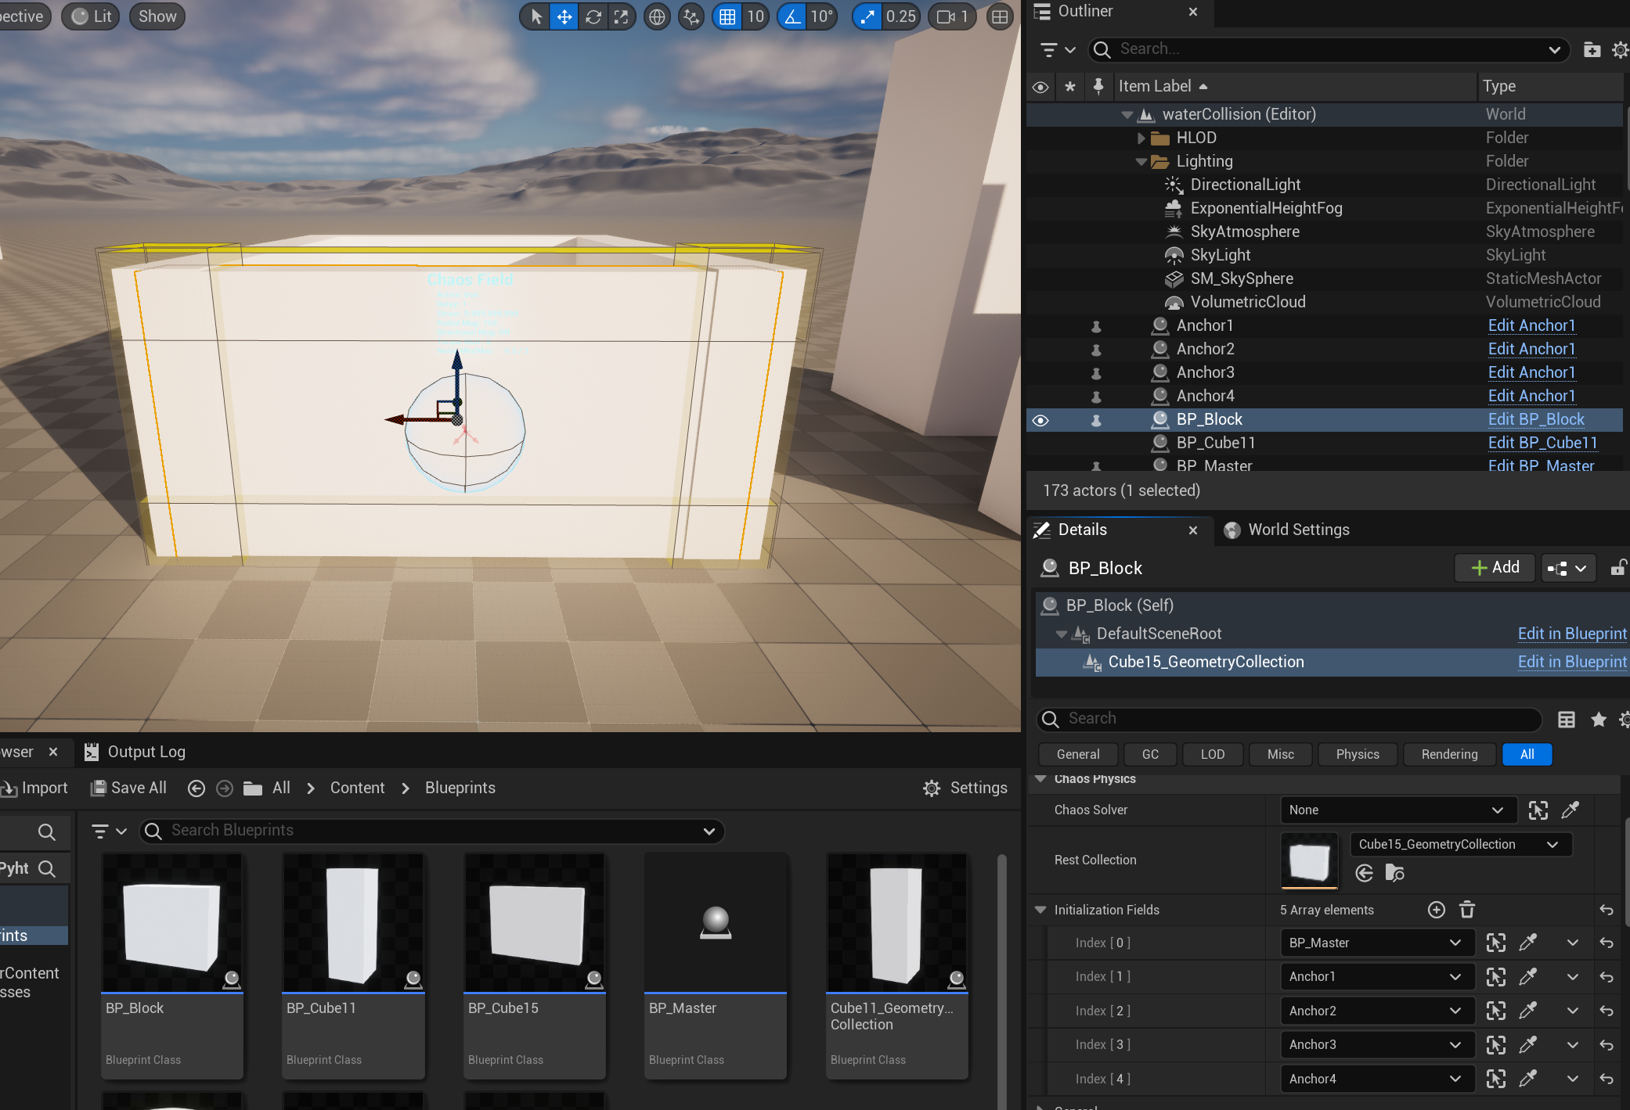The width and height of the screenshot is (1630, 1110).
Task: Click the world coordinate system globe icon
Action: pyautogui.click(x=657, y=16)
